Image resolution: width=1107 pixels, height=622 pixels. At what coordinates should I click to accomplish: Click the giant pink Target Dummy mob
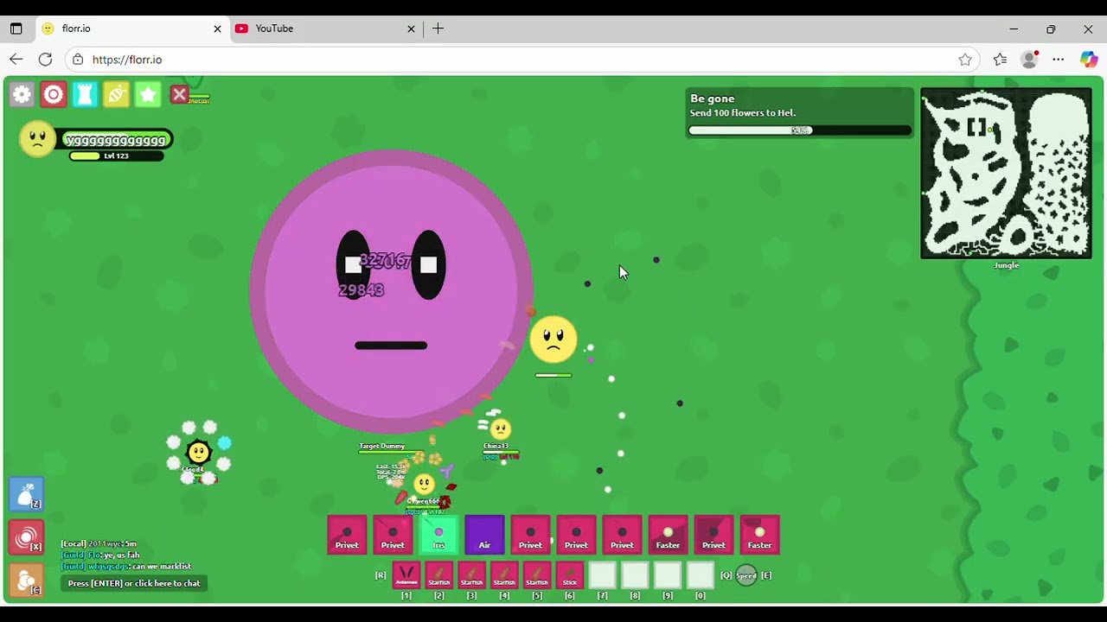click(391, 291)
